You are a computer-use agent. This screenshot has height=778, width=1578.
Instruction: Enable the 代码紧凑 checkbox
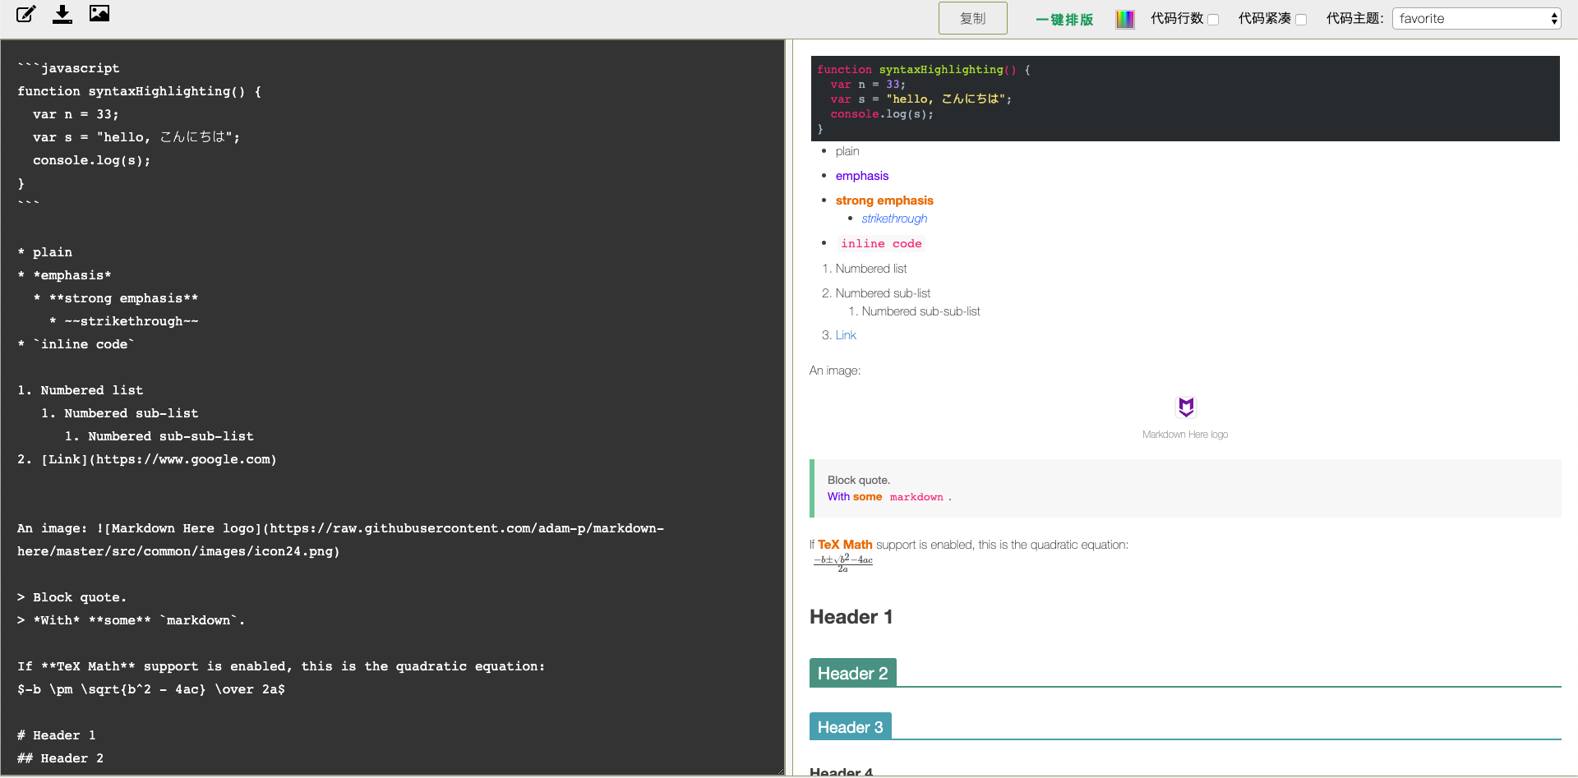1301,20
